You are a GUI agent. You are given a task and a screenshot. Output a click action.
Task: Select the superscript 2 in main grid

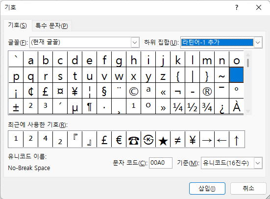click(x=31, y=106)
